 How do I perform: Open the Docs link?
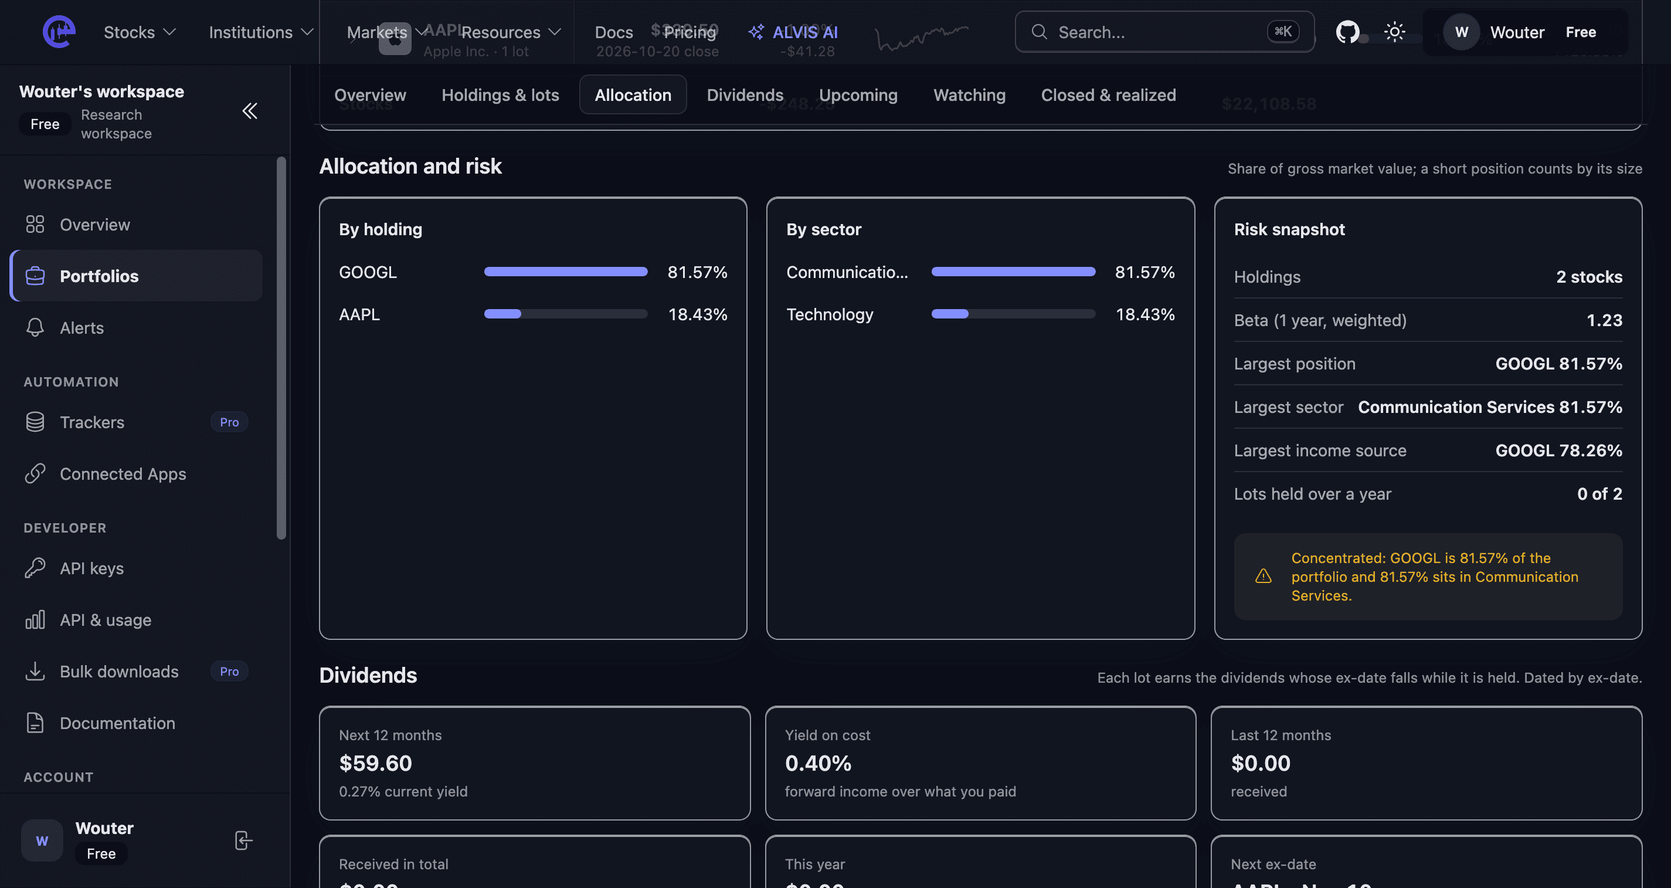click(614, 32)
